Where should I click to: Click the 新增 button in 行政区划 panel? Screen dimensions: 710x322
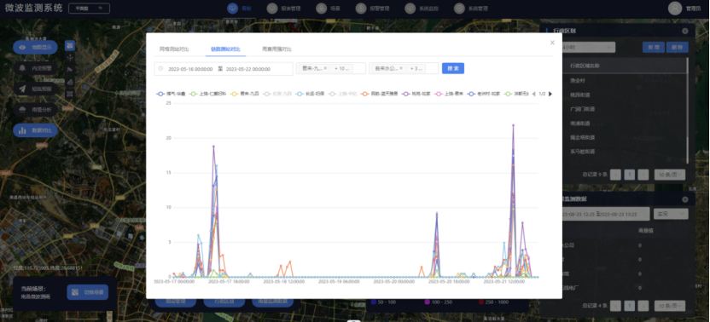pyautogui.click(x=654, y=47)
